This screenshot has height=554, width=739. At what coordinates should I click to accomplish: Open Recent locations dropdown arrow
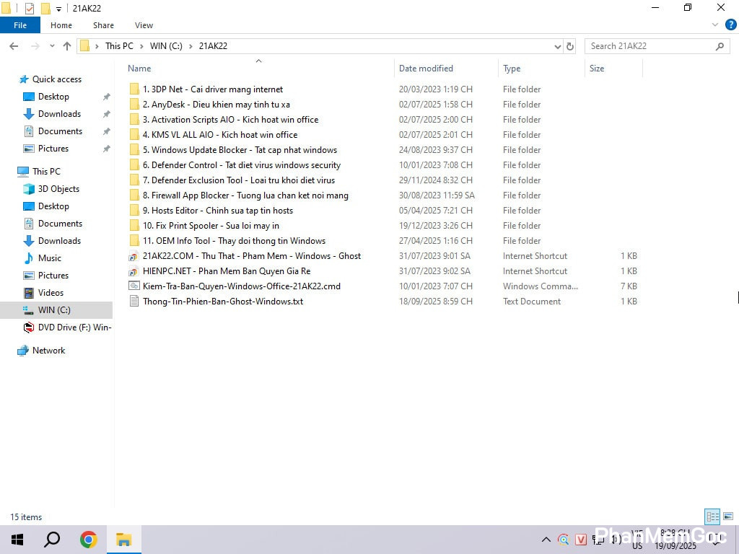pos(51,46)
